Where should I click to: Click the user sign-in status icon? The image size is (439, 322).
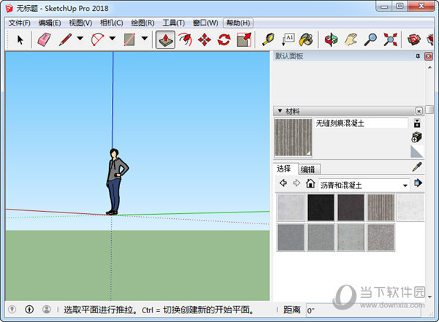[x=47, y=309]
